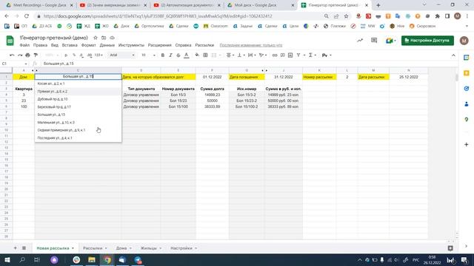Open Keep notes in side panel
This screenshot has height=266, width=474.
466,73
